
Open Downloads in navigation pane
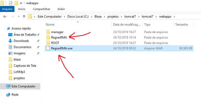pos(21,41)
